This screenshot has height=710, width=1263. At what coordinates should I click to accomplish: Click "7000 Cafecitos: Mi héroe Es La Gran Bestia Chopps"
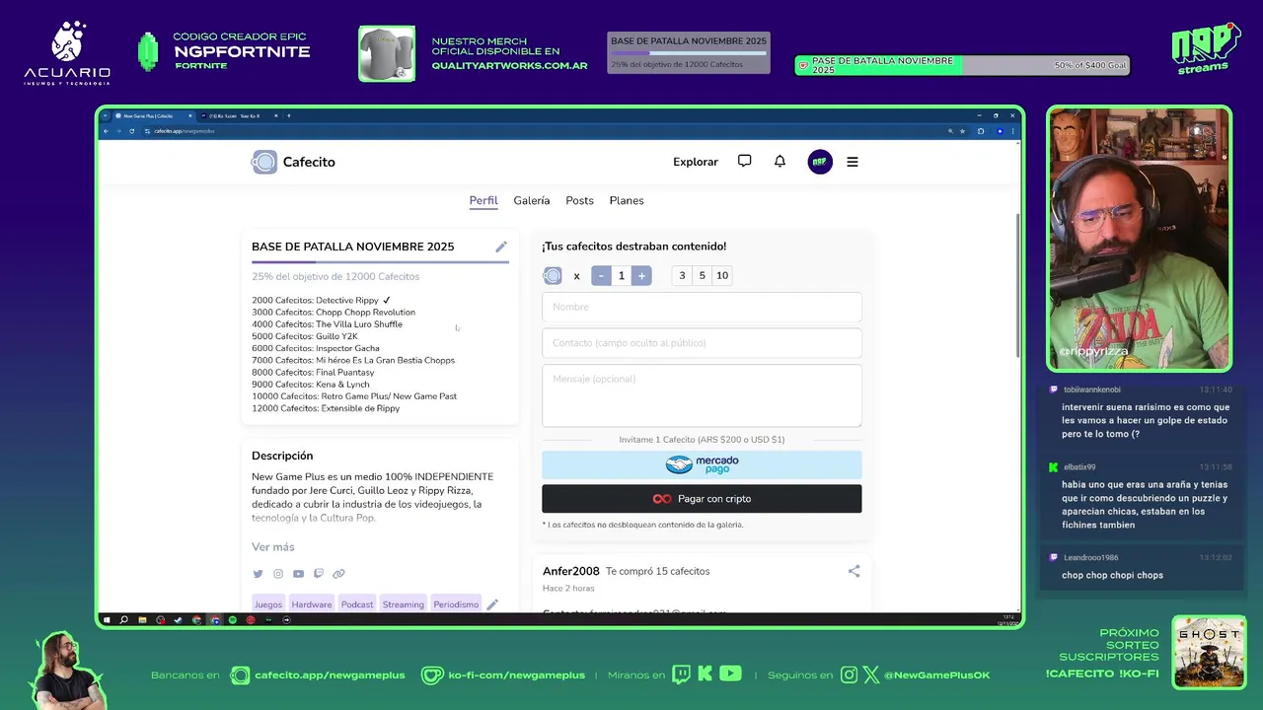click(x=353, y=361)
